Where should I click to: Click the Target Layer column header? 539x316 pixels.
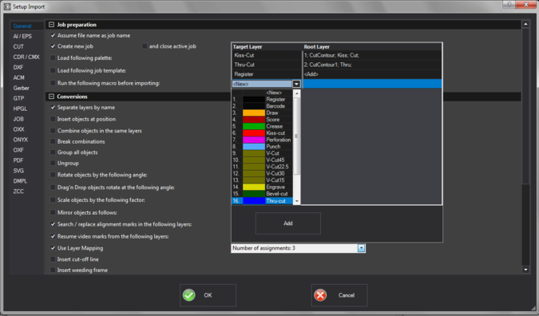point(267,47)
